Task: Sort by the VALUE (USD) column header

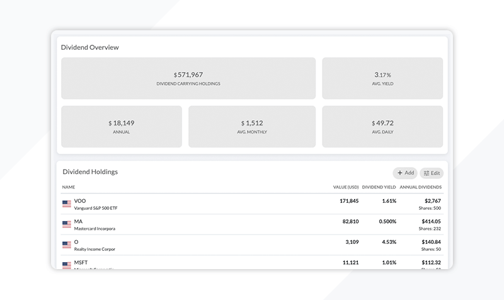Action: 345,187
